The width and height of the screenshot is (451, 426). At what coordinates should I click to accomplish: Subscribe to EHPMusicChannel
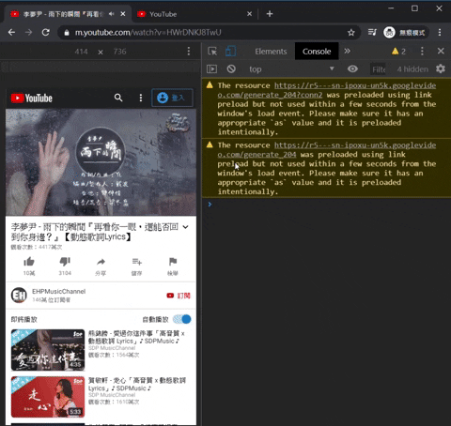(179, 296)
